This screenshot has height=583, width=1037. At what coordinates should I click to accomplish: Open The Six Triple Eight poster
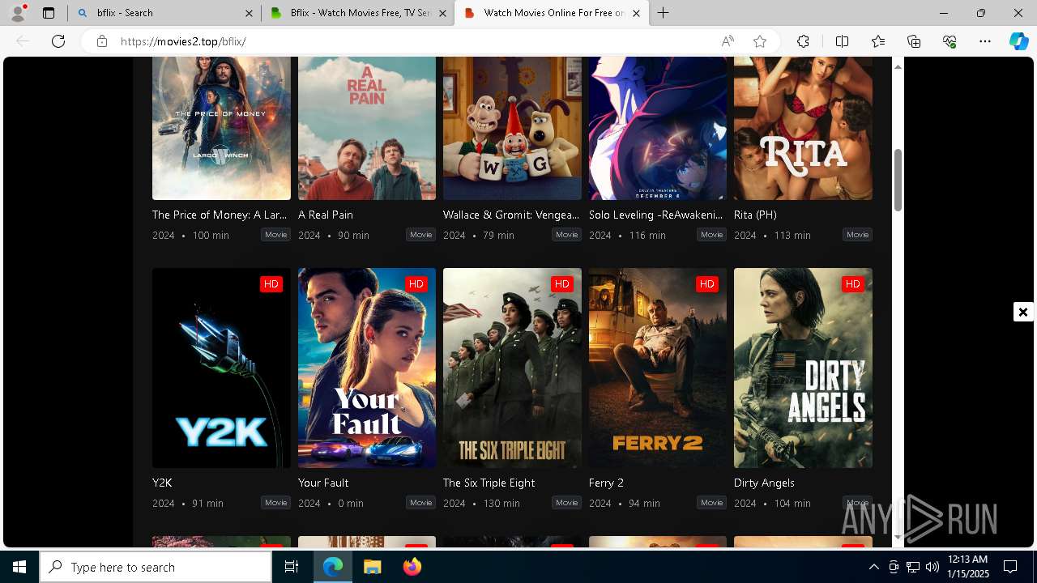[512, 368]
